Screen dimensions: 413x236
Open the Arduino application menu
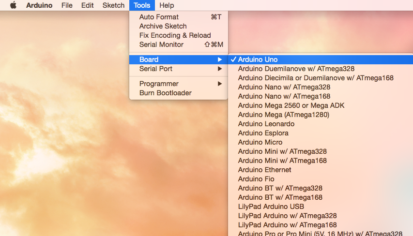[x=39, y=5]
